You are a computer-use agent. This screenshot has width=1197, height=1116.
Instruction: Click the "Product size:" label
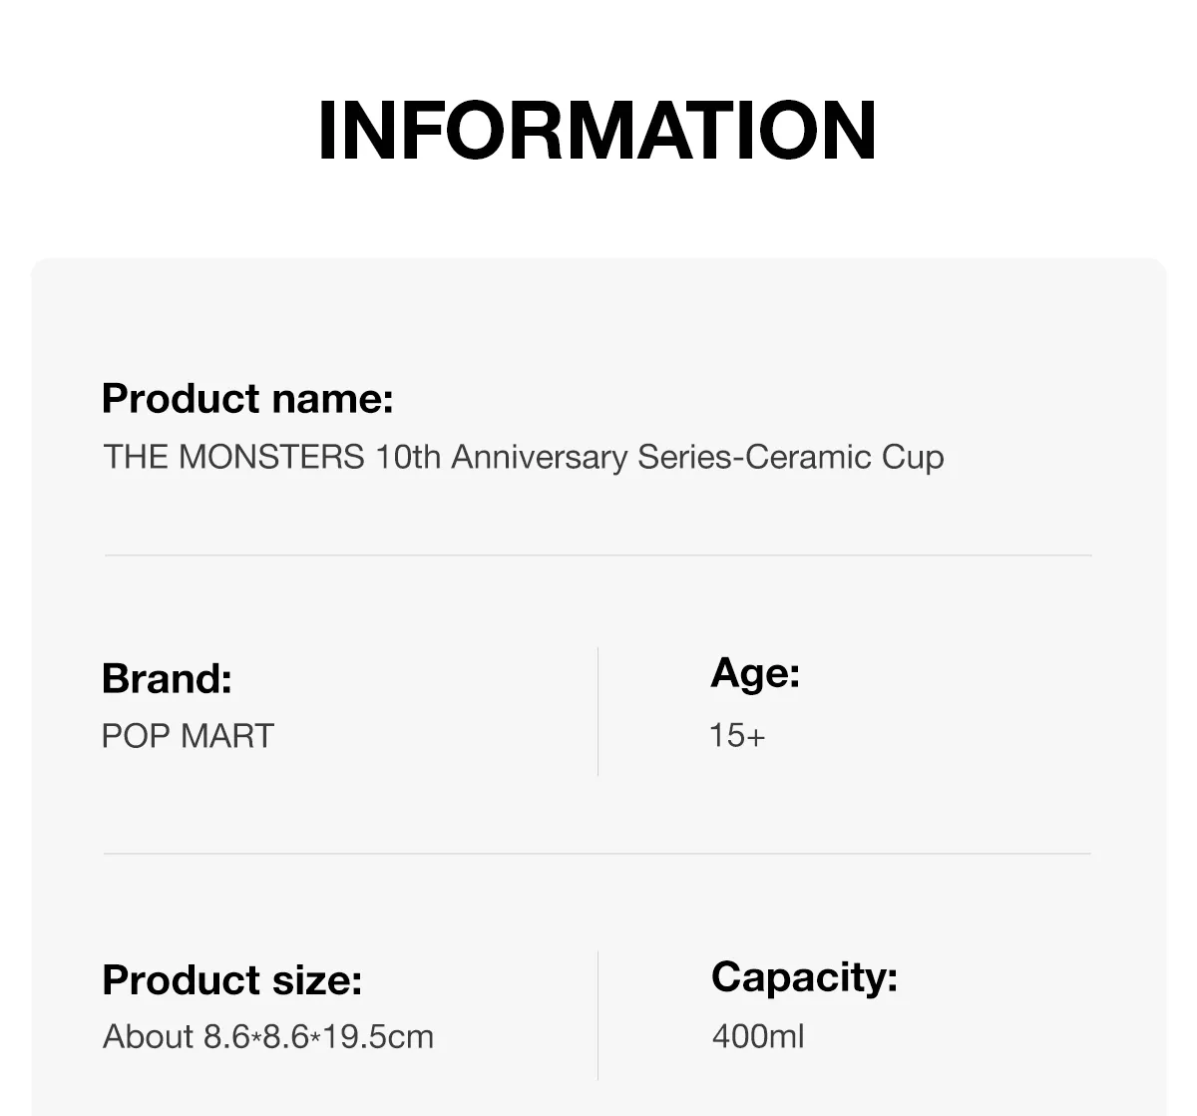(x=231, y=979)
